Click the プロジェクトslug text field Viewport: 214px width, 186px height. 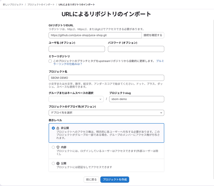pos(136,99)
